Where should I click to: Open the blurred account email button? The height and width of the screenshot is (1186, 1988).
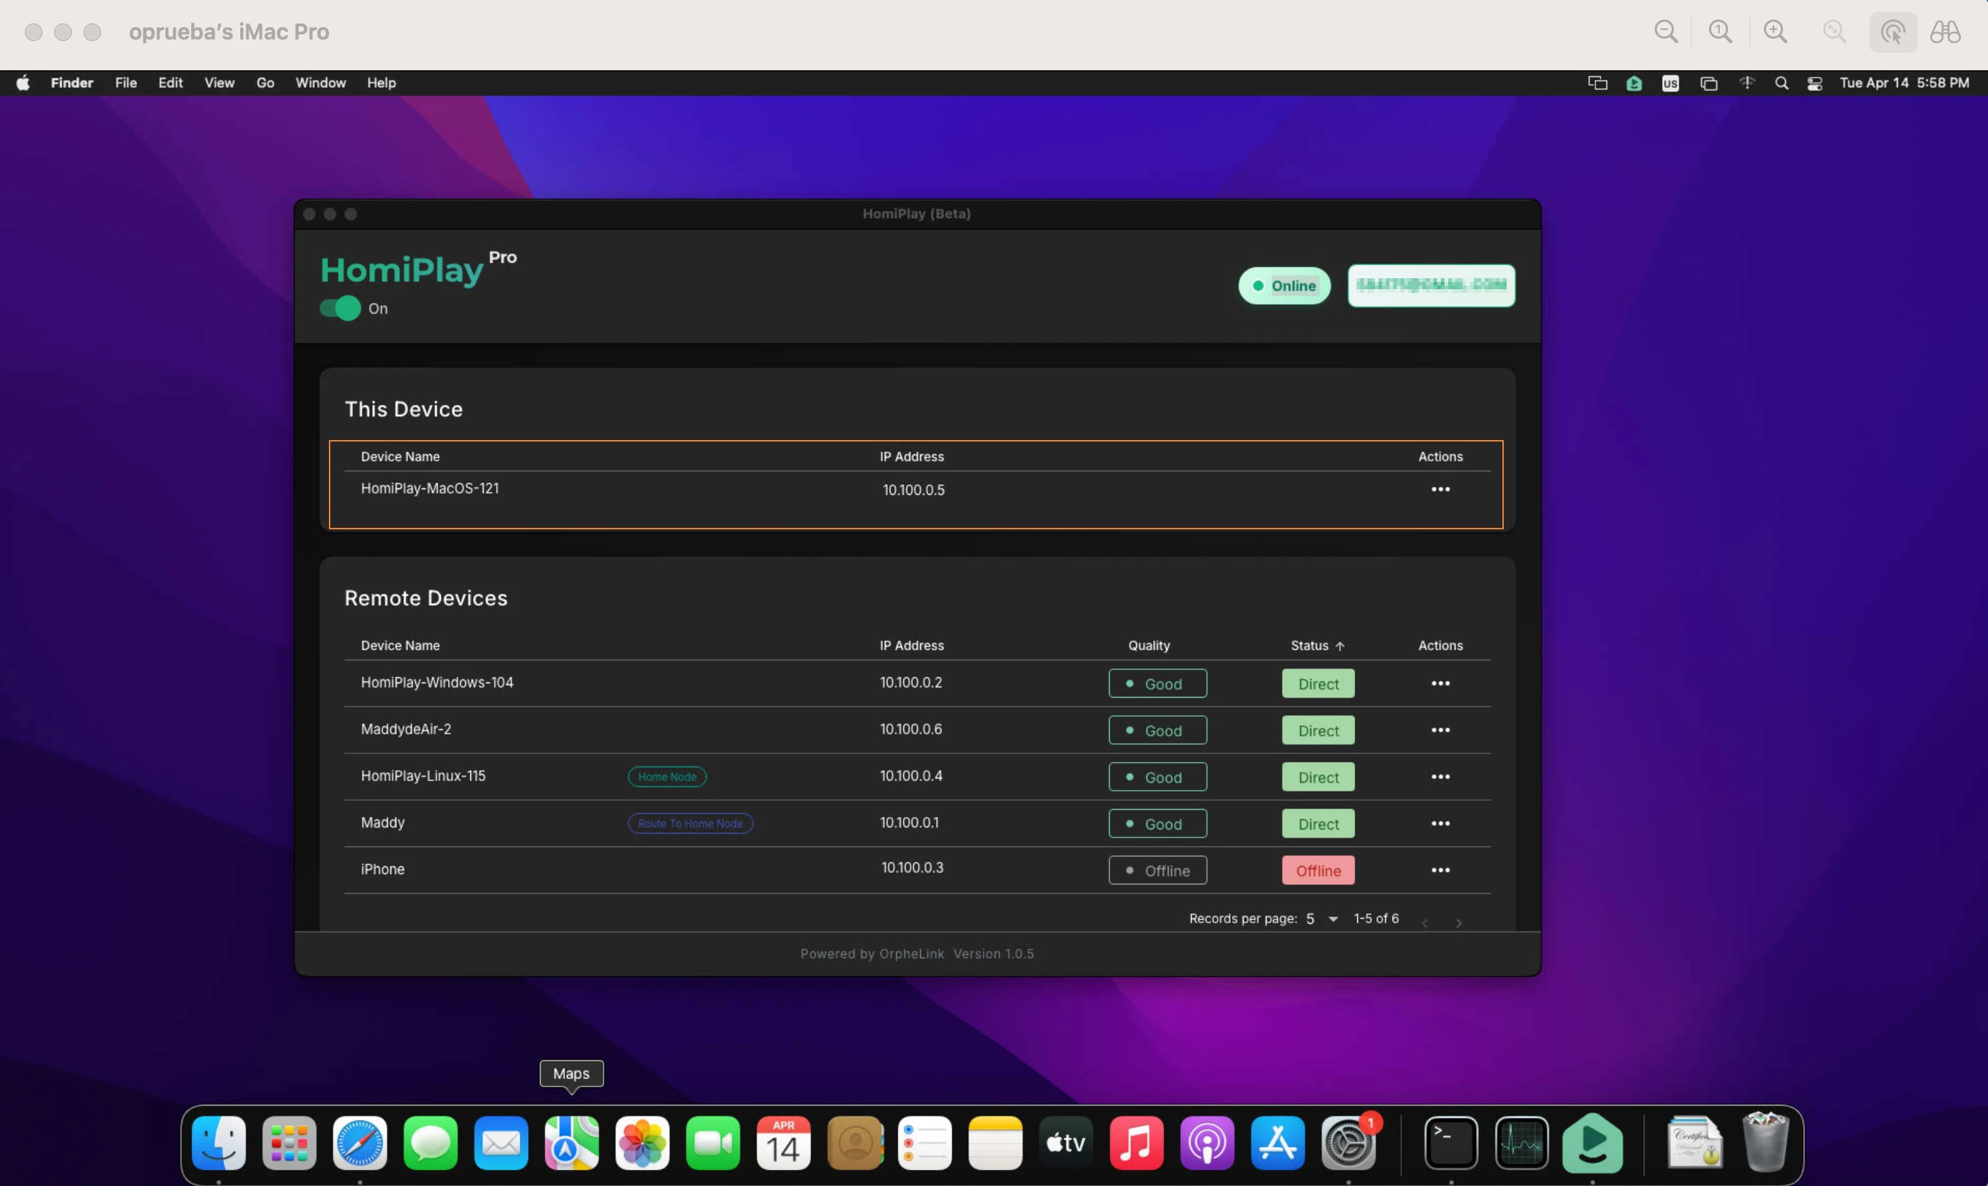1431,286
